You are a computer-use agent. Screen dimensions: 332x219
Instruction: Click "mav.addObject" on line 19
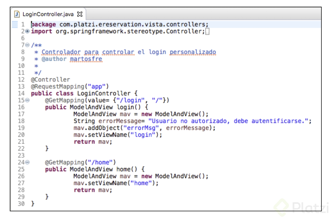coord(97,128)
